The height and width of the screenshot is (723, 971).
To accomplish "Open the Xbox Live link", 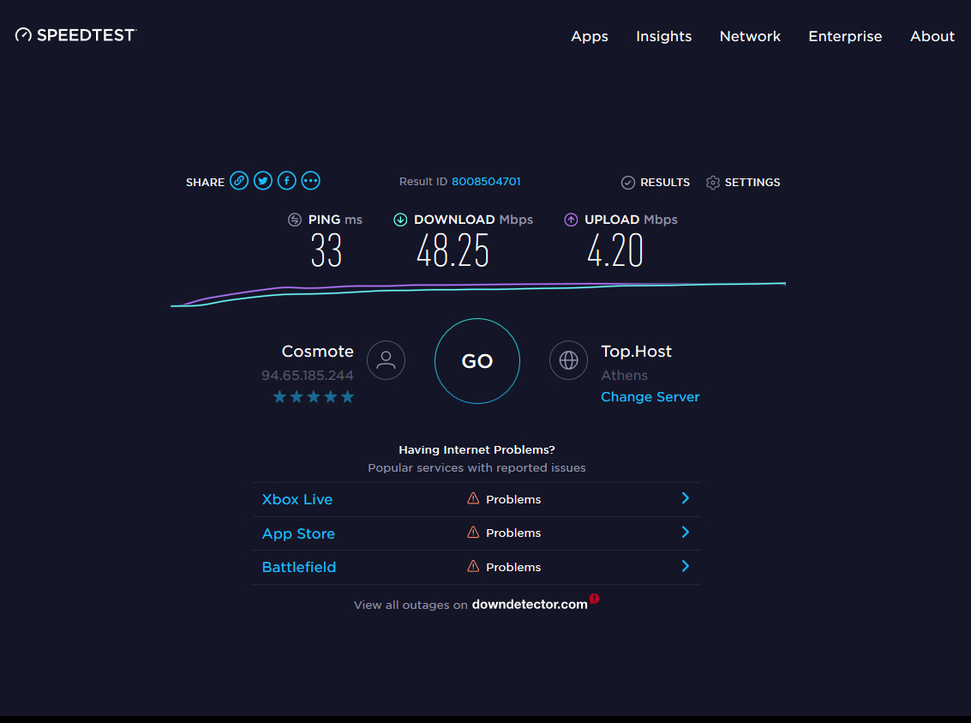I will tap(297, 499).
